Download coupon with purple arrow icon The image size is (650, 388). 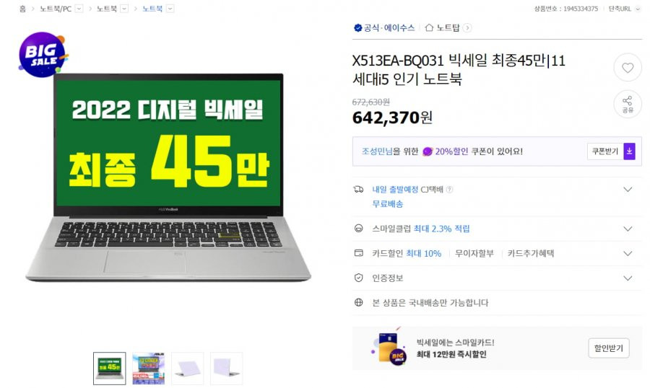629,151
